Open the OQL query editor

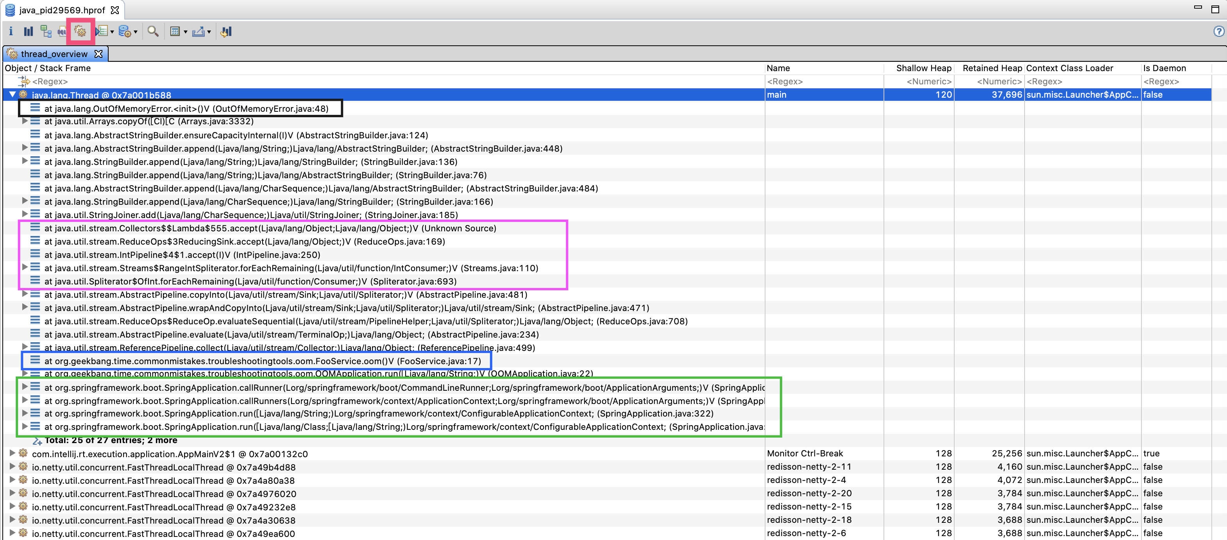point(62,31)
